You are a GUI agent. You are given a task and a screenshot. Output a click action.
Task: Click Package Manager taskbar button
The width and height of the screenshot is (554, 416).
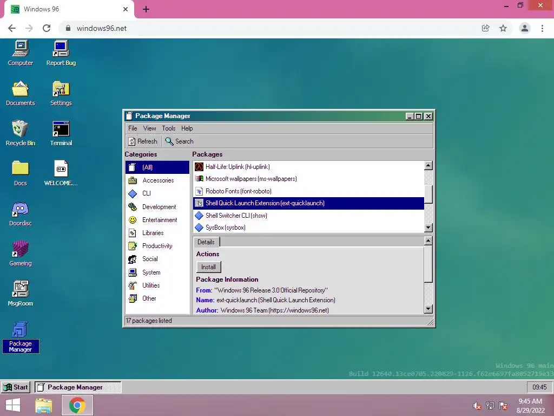pos(78,387)
